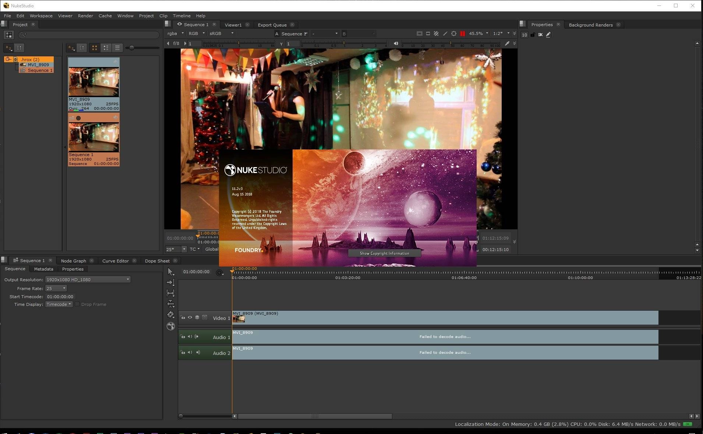Open the timeline snapping options target icon
703x434 pixels.
tap(220, 273)
